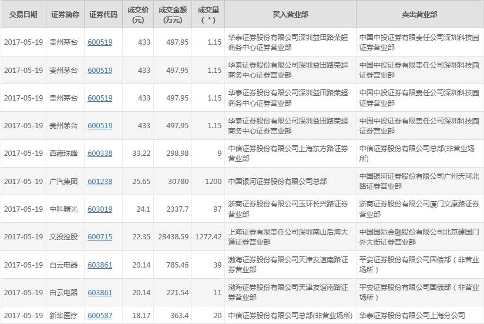Click the date in the 西藏珠峰 row

(x=23, y=153)
